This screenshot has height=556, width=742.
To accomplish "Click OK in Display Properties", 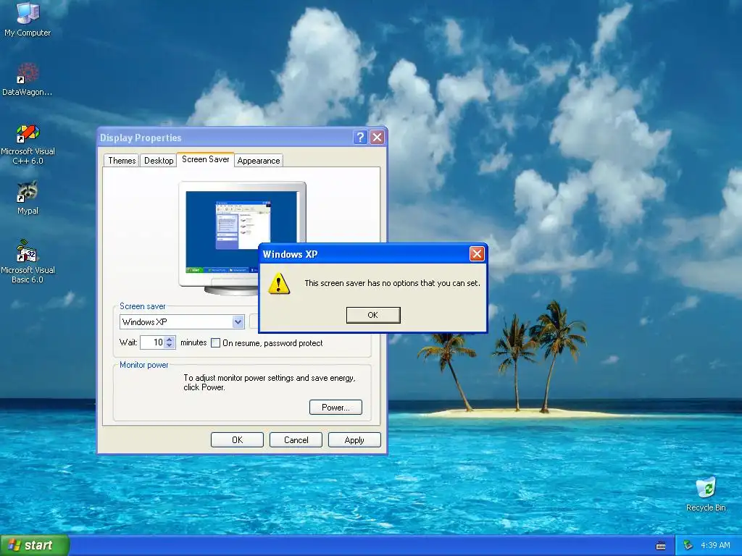I will (x=237, y=439).
